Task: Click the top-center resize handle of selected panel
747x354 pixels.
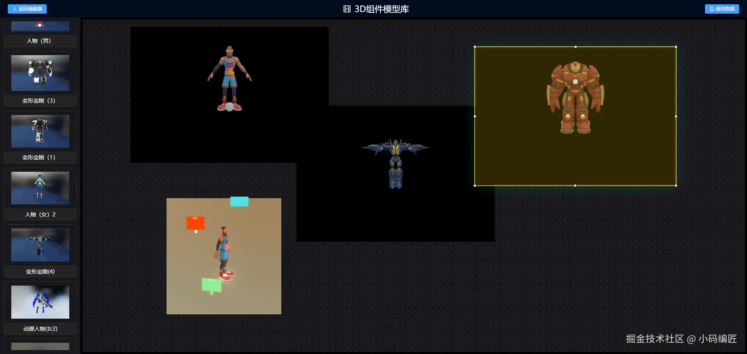Action: pos(575,47)
